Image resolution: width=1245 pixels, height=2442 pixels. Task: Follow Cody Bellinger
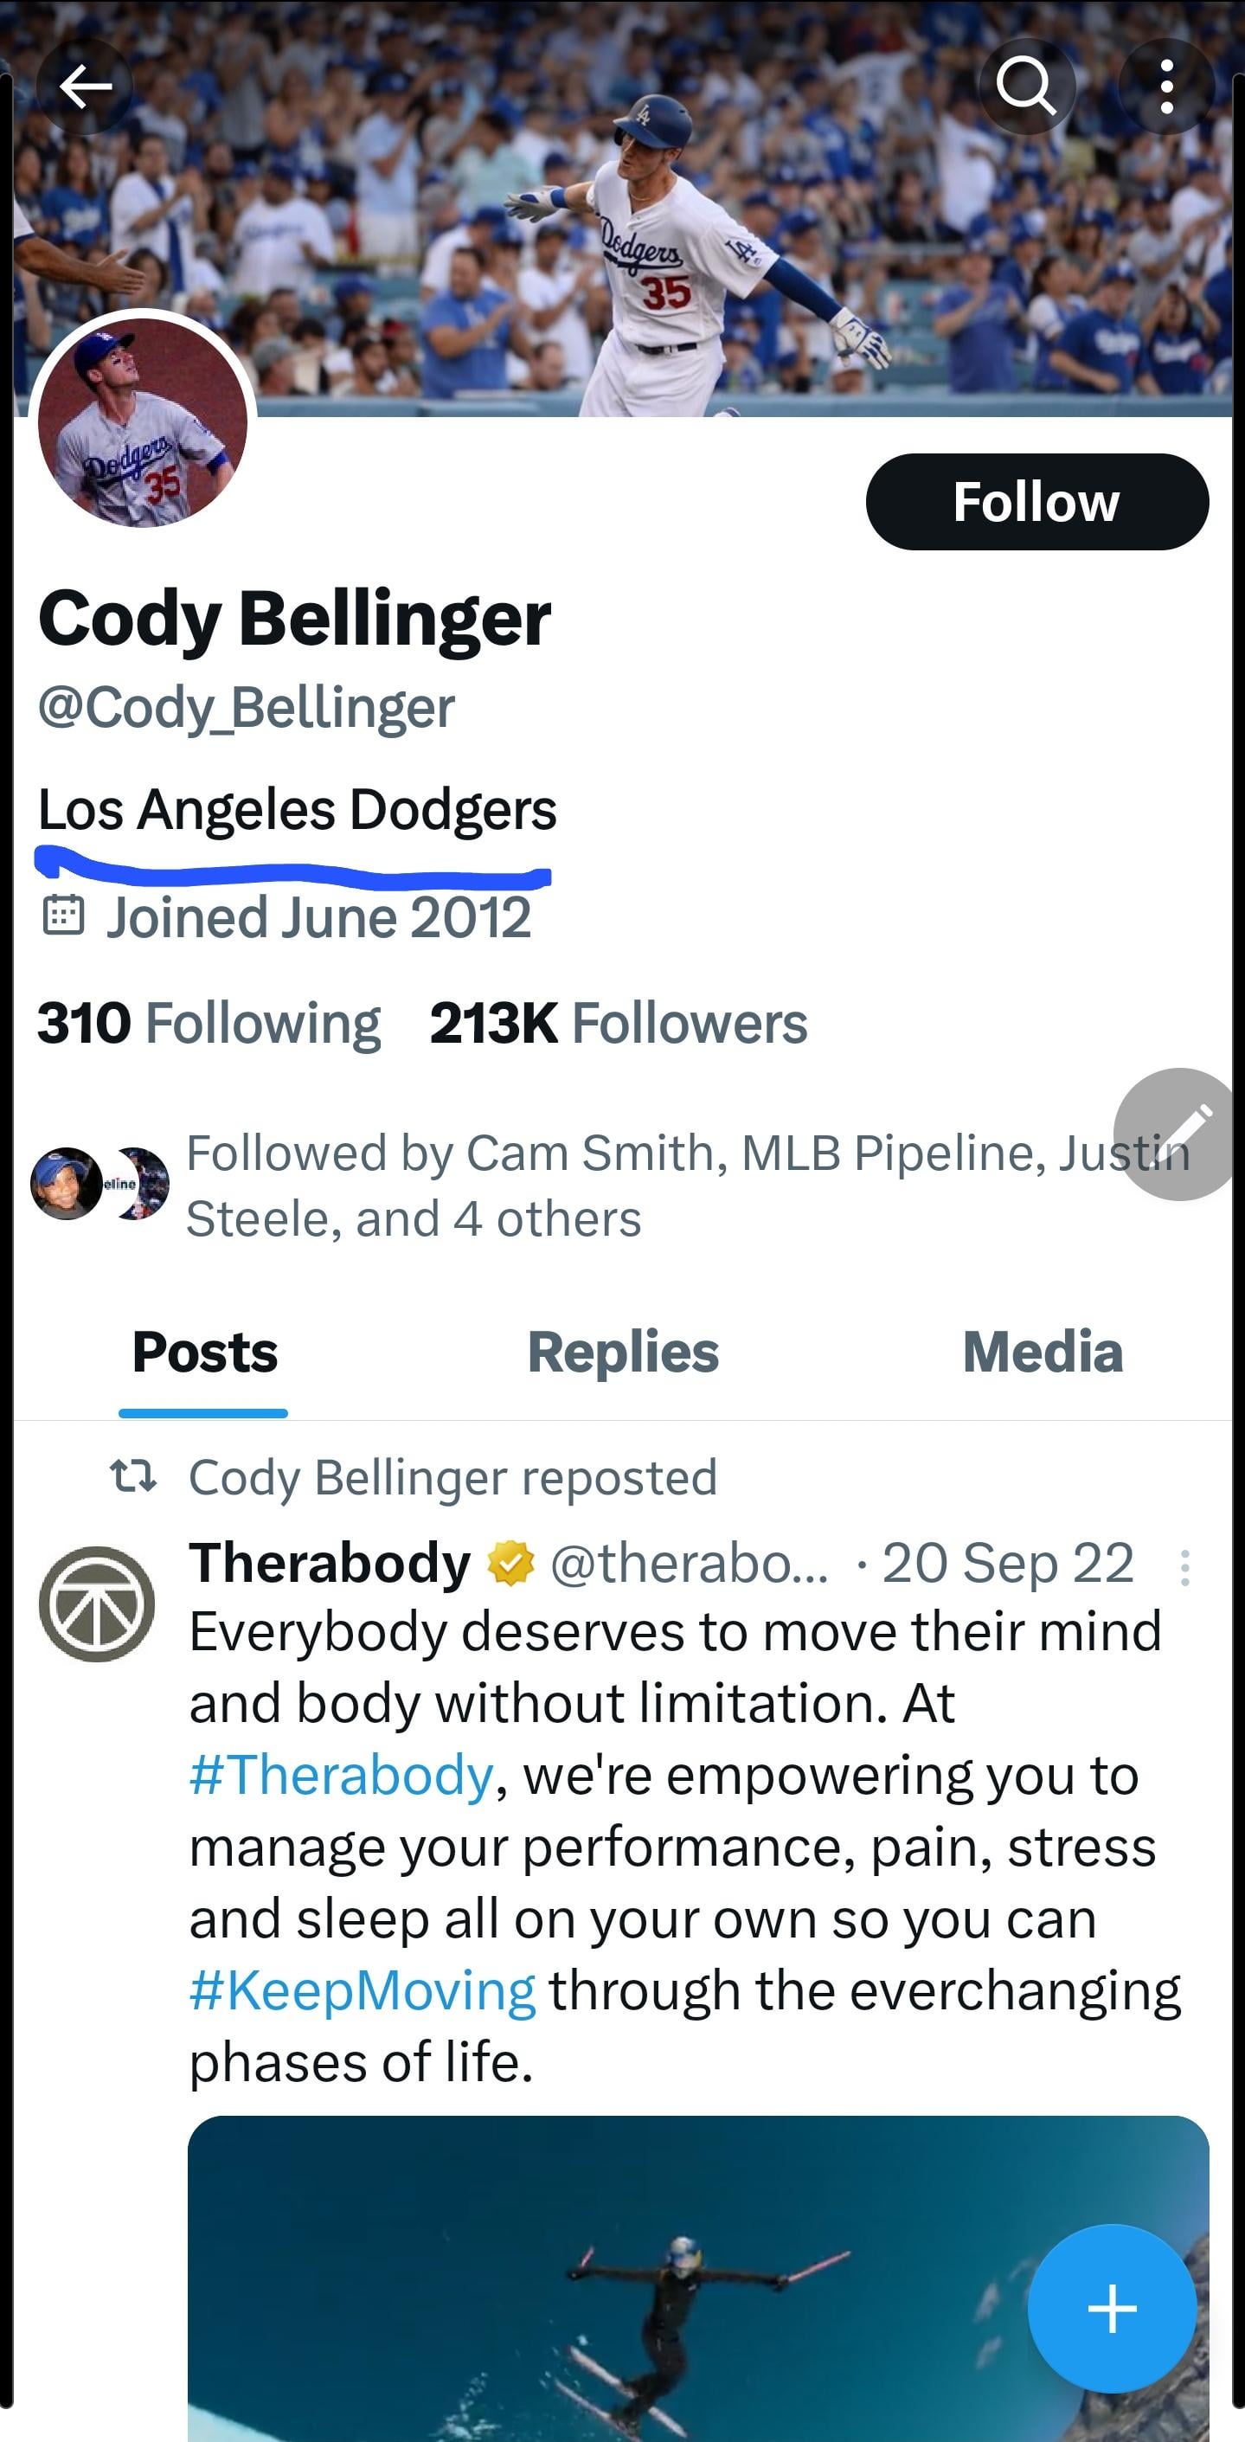[x=1036, y=502]
